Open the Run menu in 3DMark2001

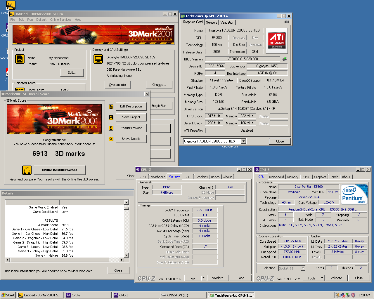coord(30,20)
